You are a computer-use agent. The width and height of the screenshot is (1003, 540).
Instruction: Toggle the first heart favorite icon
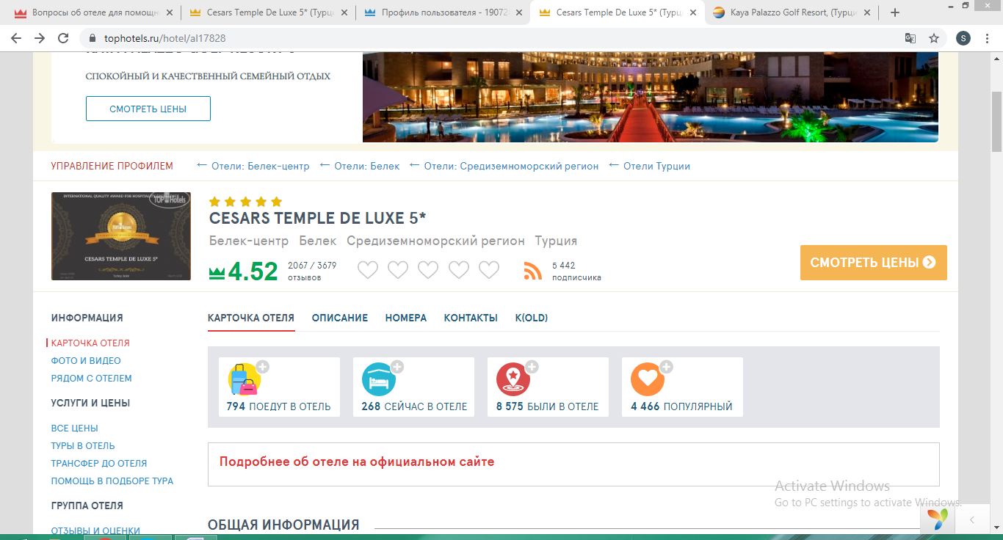coord(368,270)
